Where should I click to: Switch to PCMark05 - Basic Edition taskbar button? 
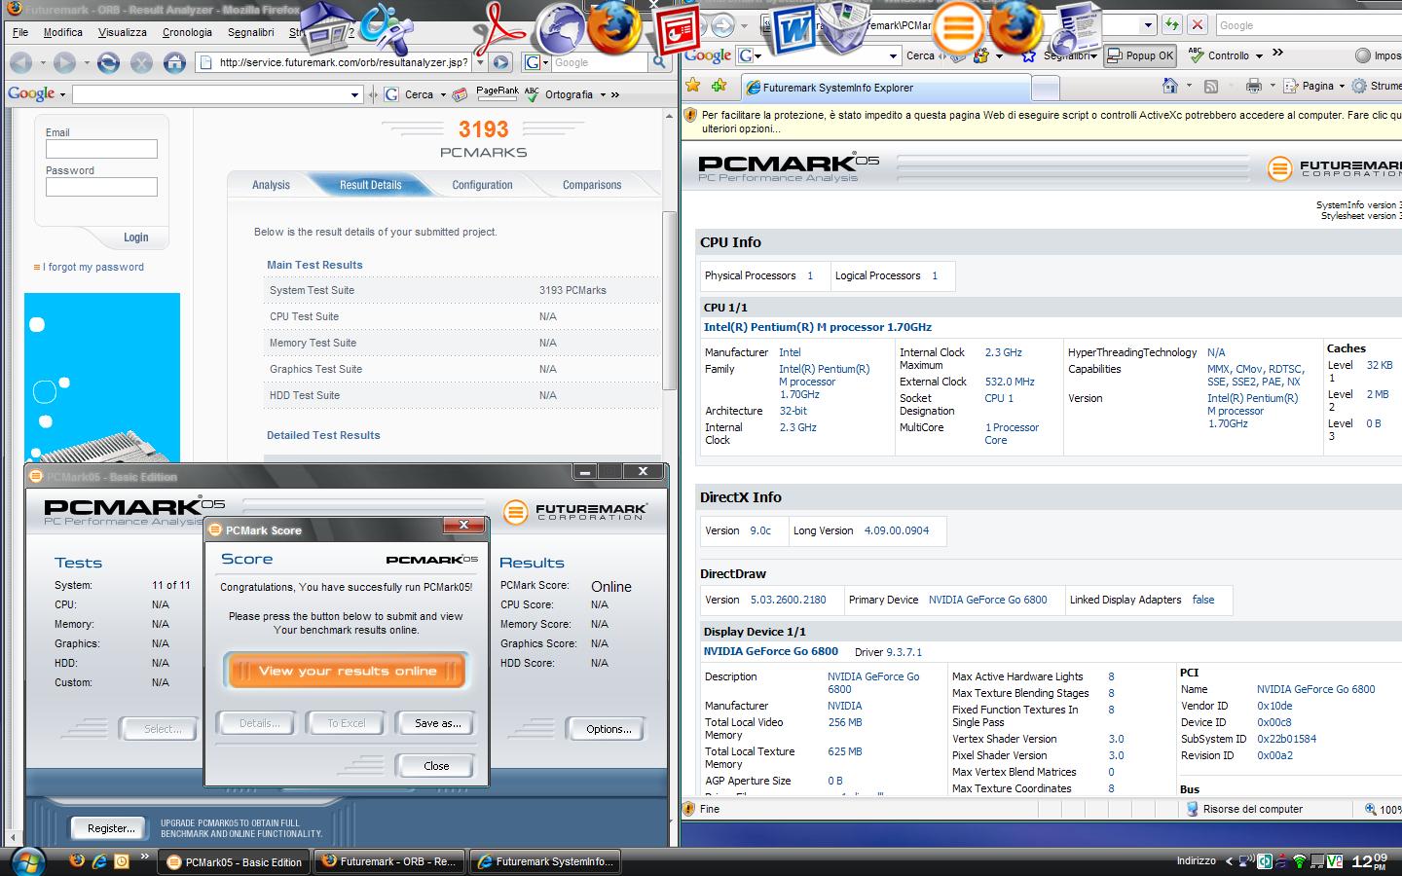235,861
